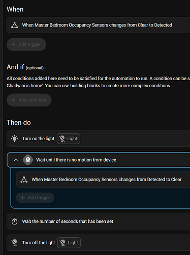Open the 'Clear to Detected' occupancy trigger row
This screenshot has width=190, height=255.
tap(99, 25)
